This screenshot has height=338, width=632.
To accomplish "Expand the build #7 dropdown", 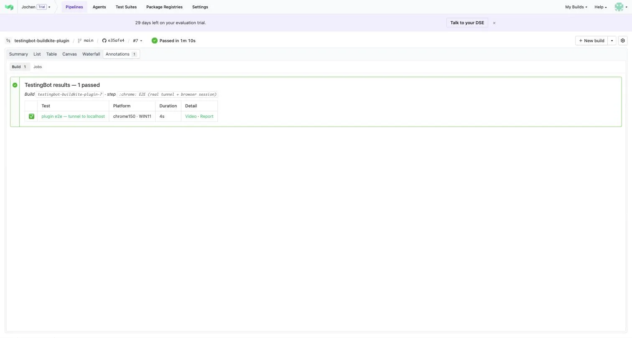I will pyautogui.click(x=138, y=41).
